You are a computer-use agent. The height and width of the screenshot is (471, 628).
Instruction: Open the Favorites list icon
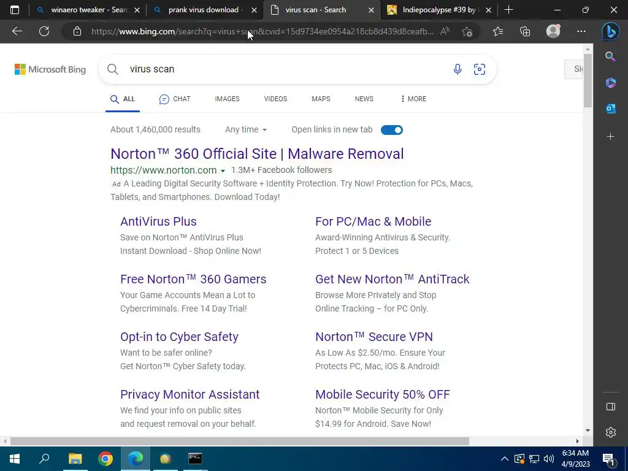[498, 31]
